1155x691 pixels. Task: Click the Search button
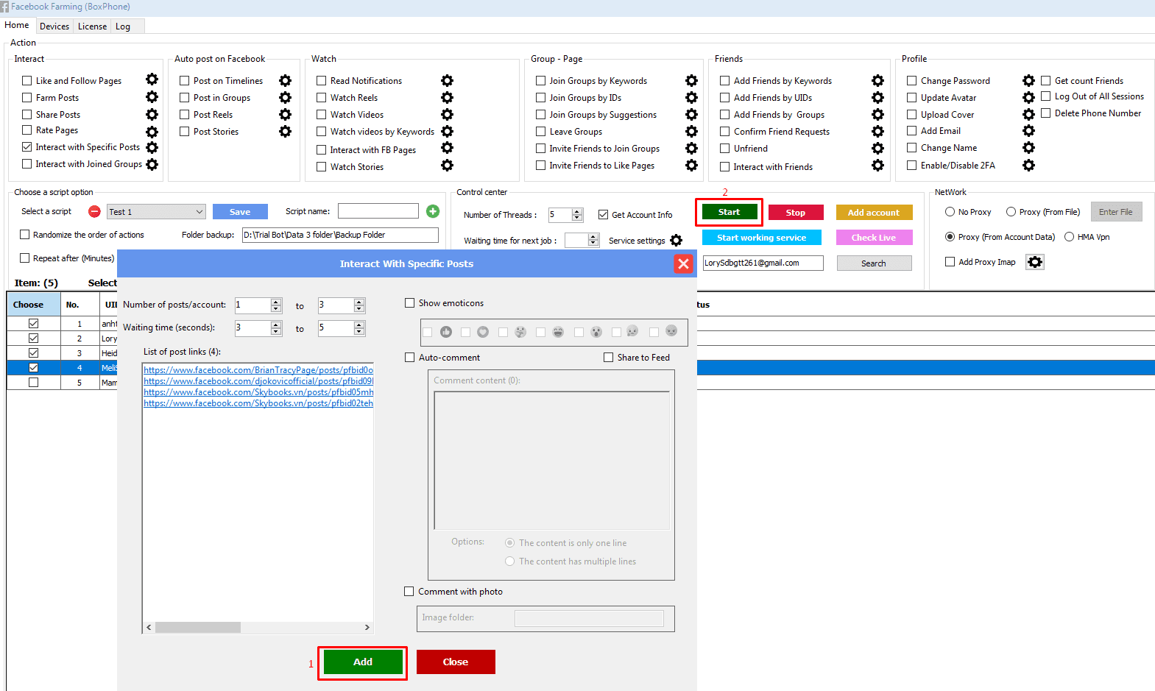tap(874, 263)
